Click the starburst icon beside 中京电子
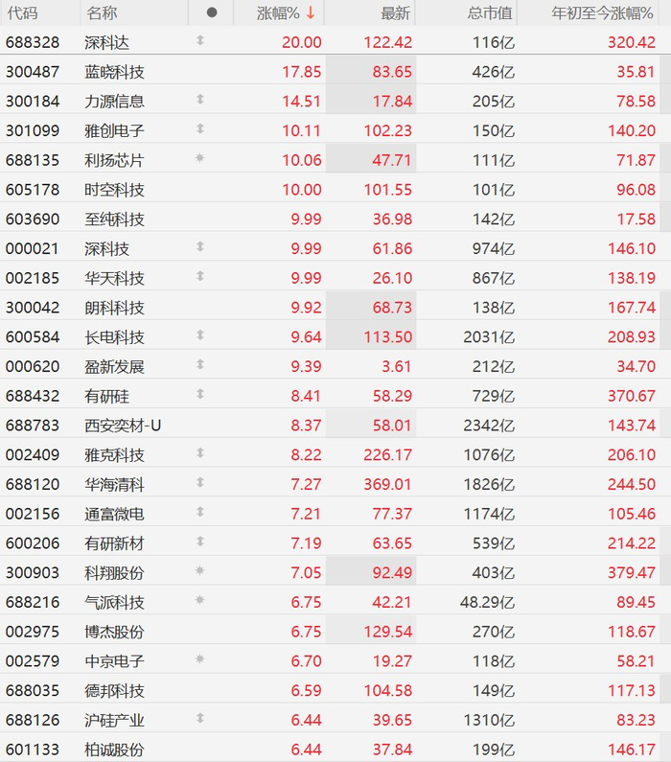671x762 pixels. tap(199, 659)
